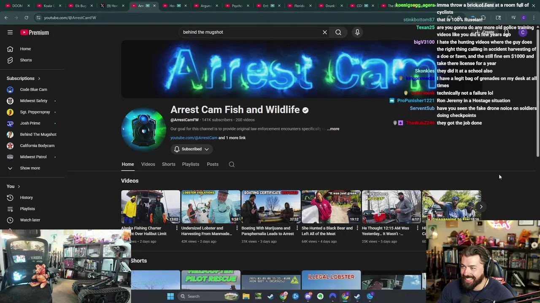Expand Show more subscriptions

click(x=30, y=168)
